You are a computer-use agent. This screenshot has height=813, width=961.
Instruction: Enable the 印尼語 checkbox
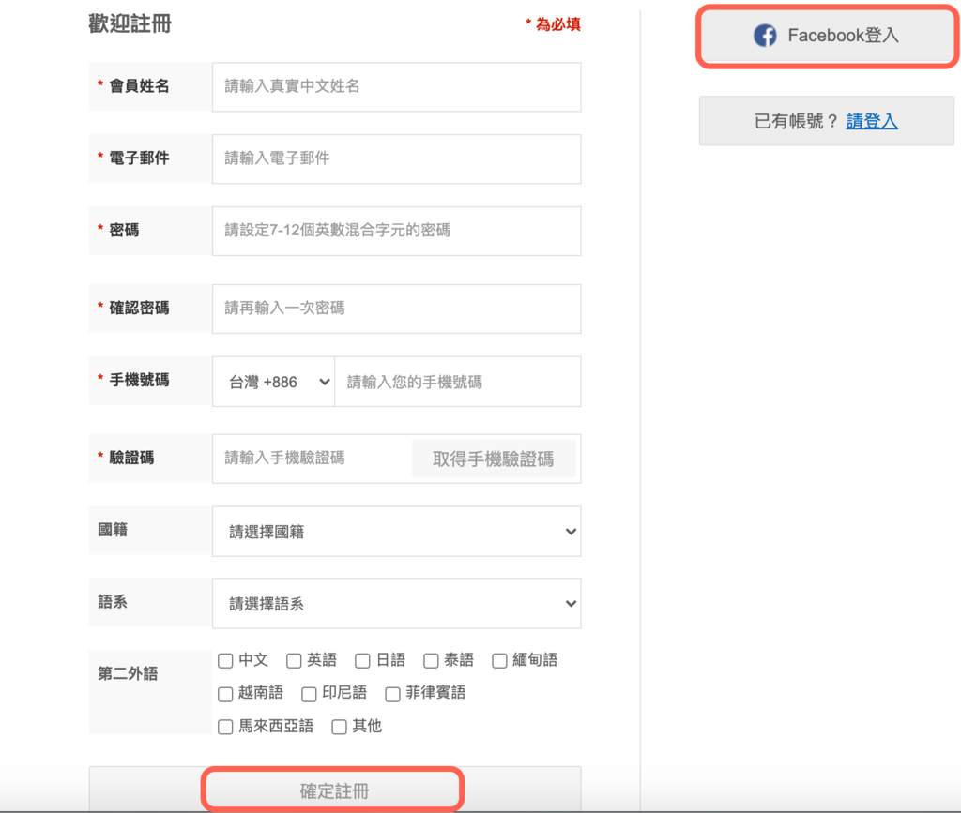point(309,694)
